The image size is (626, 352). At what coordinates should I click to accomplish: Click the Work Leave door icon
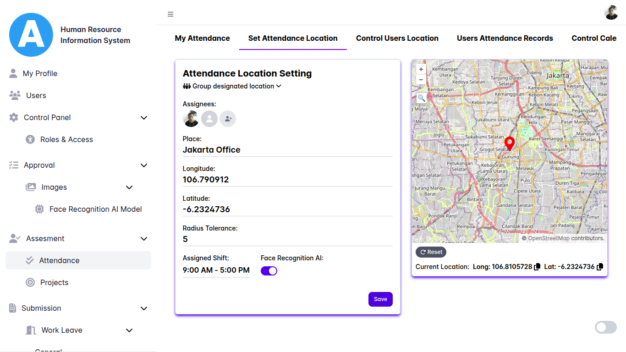(31, 330)
